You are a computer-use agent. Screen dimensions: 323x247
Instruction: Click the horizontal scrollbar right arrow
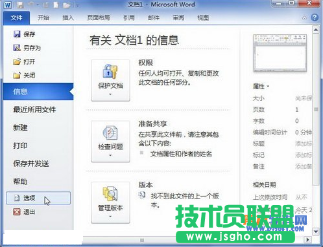click(x=307, y=239)
